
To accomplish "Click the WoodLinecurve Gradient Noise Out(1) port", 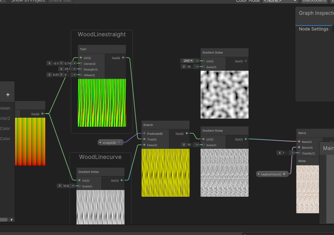I will [122, 180].
